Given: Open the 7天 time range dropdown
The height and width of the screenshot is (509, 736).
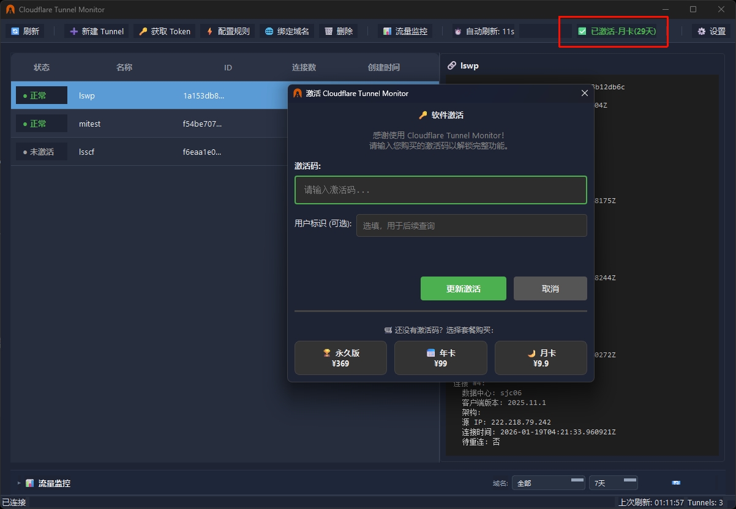Looking at the screenshot, I should [x=612, y=483].
